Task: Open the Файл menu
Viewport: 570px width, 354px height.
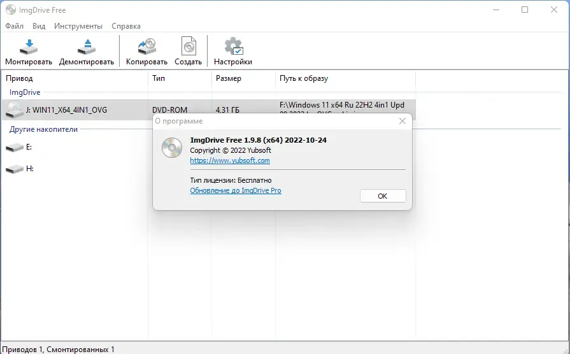Action: (x=15, y=26)
